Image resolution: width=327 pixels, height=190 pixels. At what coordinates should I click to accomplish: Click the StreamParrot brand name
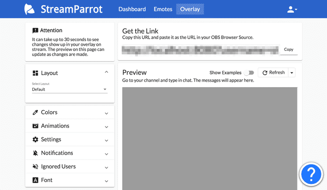click(x=71, y=9)
